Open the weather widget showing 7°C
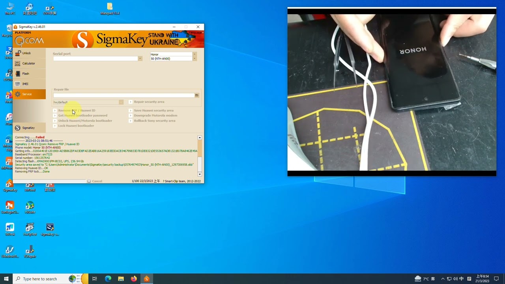 point(425,279)
